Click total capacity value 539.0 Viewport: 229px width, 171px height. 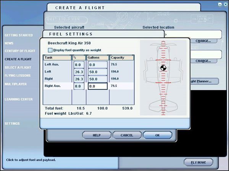pyautogui.click(x=127, y=108)
